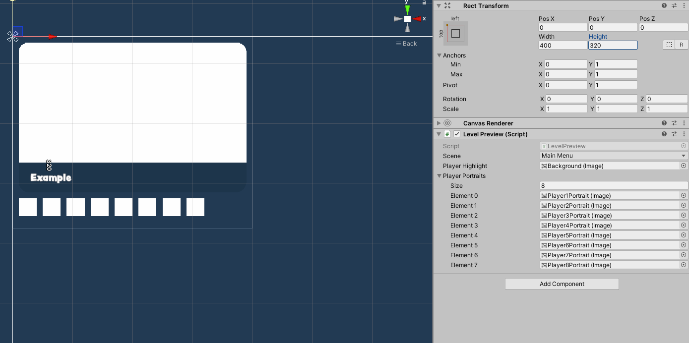Open Level Preview script help icon
The image size is (689, 343).
pos(664,134)
